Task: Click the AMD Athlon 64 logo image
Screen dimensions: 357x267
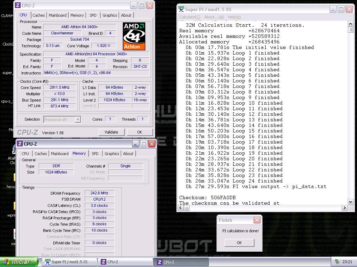Action: click(x=134, y=36)
